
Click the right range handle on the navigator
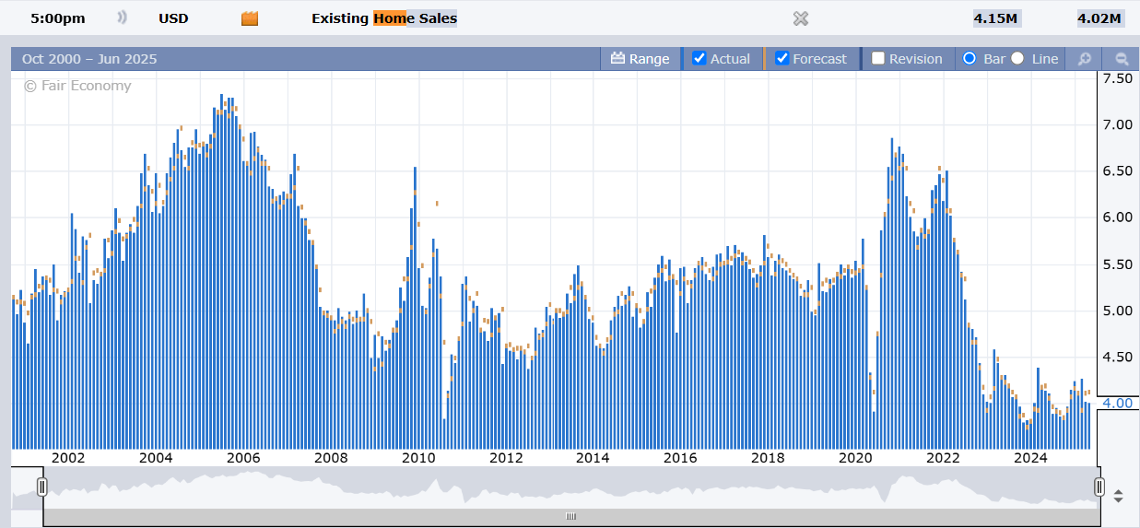pyautogui.click(x=1099, y=487)
